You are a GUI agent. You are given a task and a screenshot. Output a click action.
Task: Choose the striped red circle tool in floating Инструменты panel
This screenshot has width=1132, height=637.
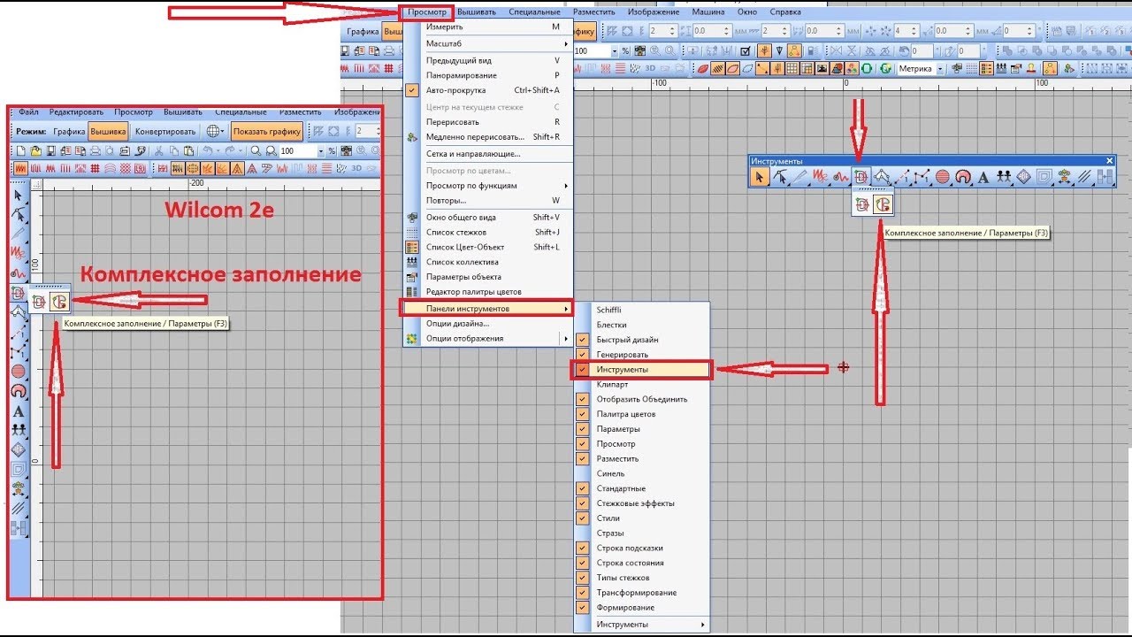tap(943, 177)
